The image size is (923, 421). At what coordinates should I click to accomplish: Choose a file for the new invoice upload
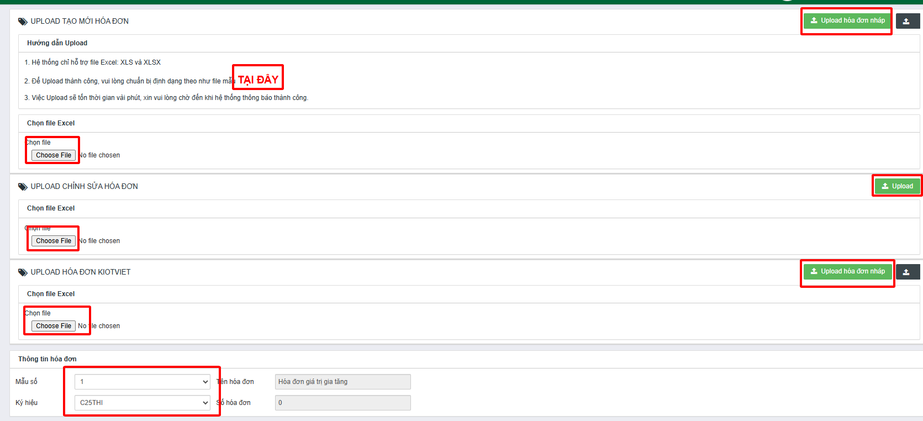54,155
